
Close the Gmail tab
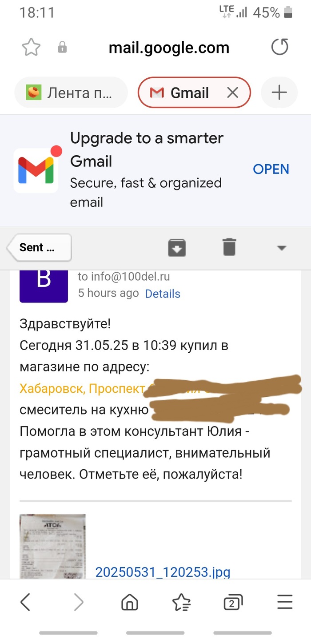point(232,93)
